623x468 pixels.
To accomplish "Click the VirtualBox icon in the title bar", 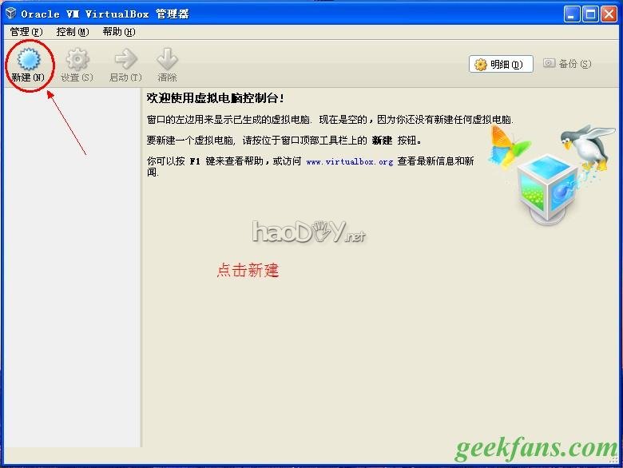I will pos(10,14).
